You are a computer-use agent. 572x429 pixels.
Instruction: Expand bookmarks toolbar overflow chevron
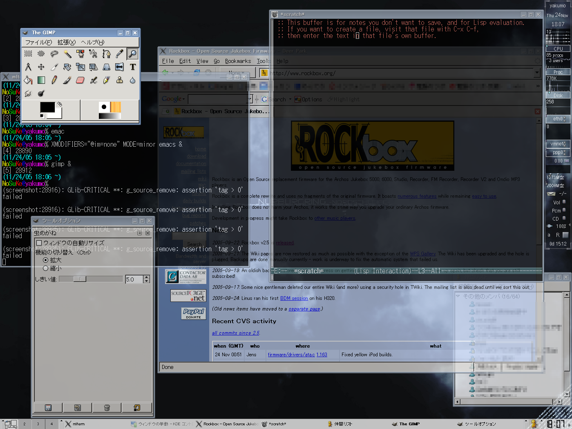[538, 86]
